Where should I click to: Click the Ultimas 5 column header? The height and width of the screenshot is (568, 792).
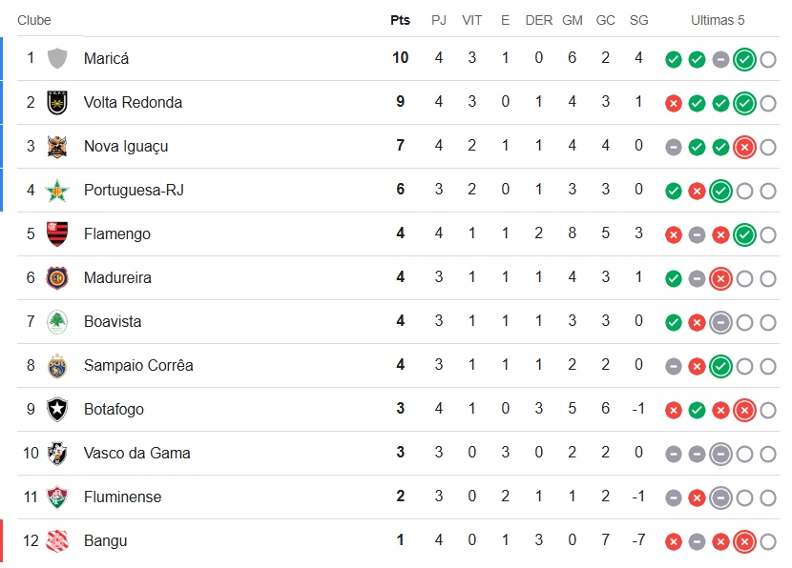[x=718, y=20]
